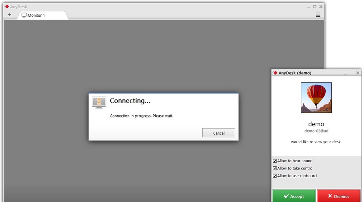Accept the incoming session request
Image resolution: width=362 pixels, height=202 pixels.
tap(294, 196)
